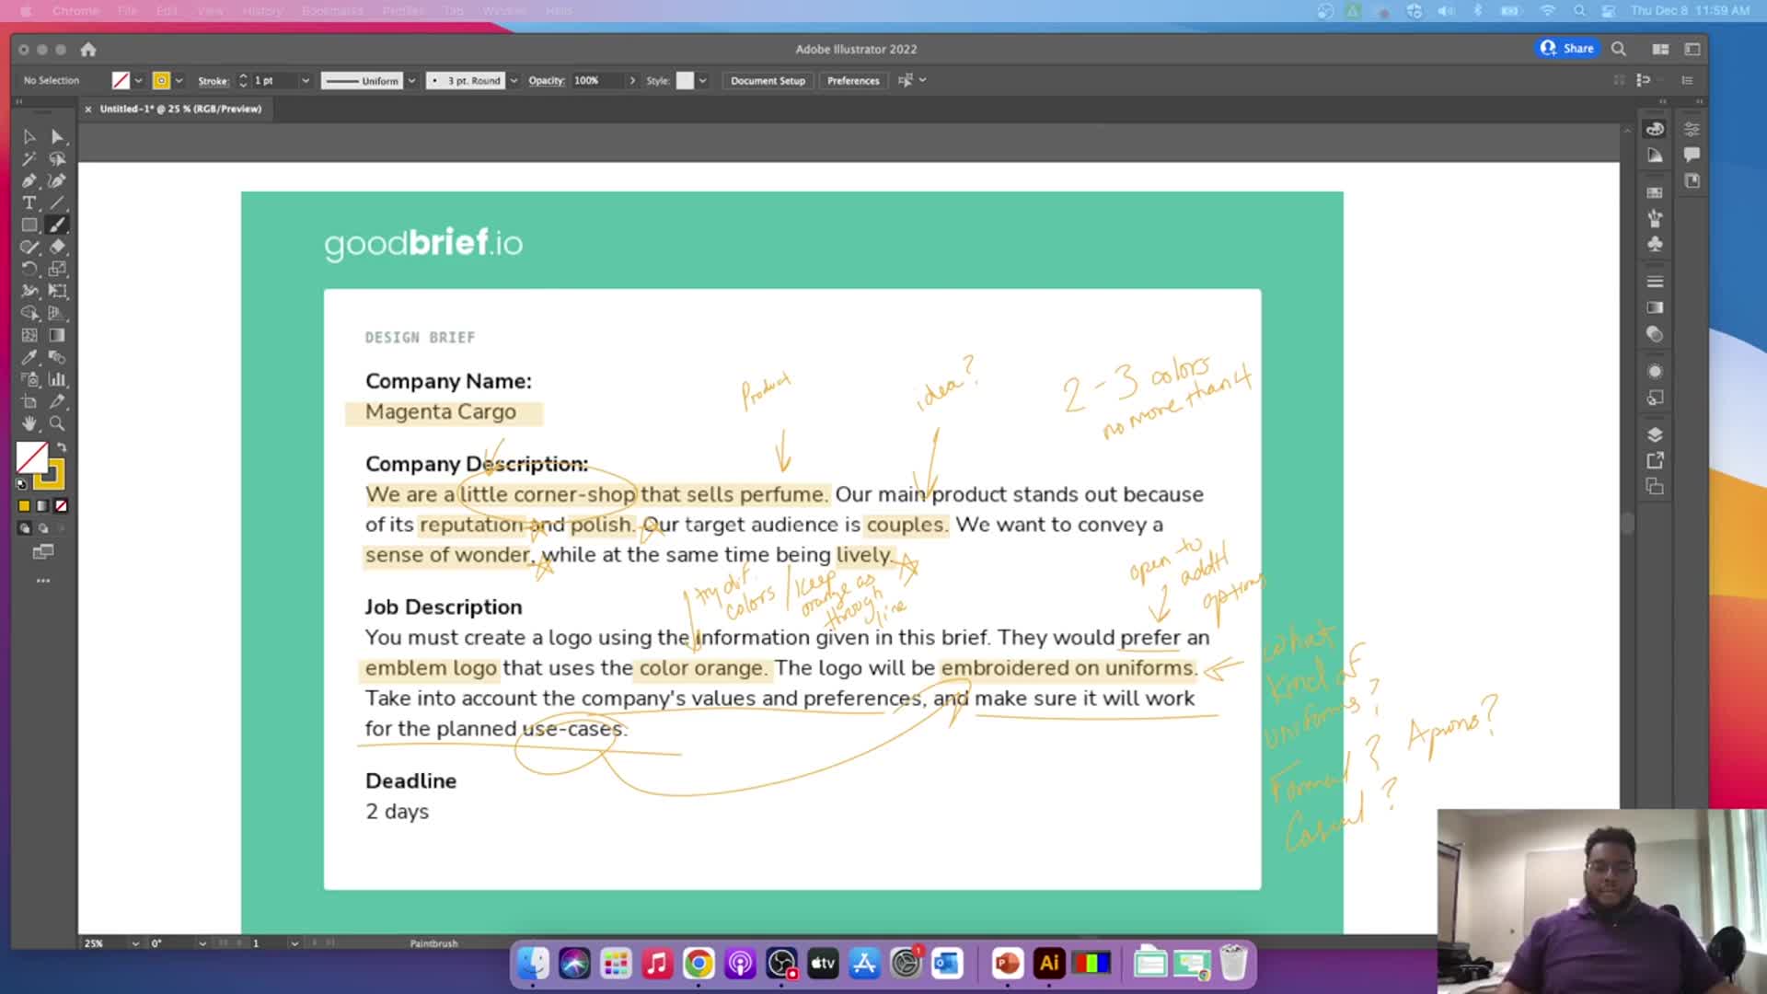
Task: Select the Pen tool
Action: (29, 181)
